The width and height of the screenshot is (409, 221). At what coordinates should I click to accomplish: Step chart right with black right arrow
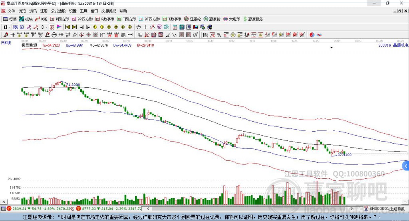[x=88, y=27]
